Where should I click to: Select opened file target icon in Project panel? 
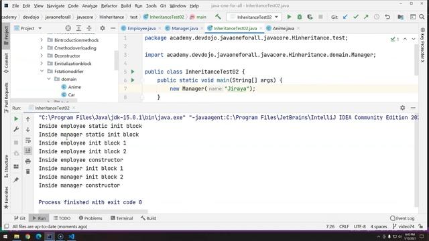(x=68, y=28)
